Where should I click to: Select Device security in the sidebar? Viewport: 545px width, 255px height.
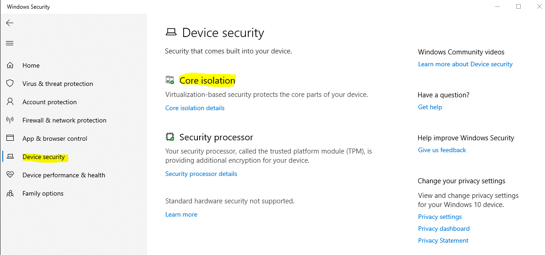pyautogui.click(x=44, y=157)
